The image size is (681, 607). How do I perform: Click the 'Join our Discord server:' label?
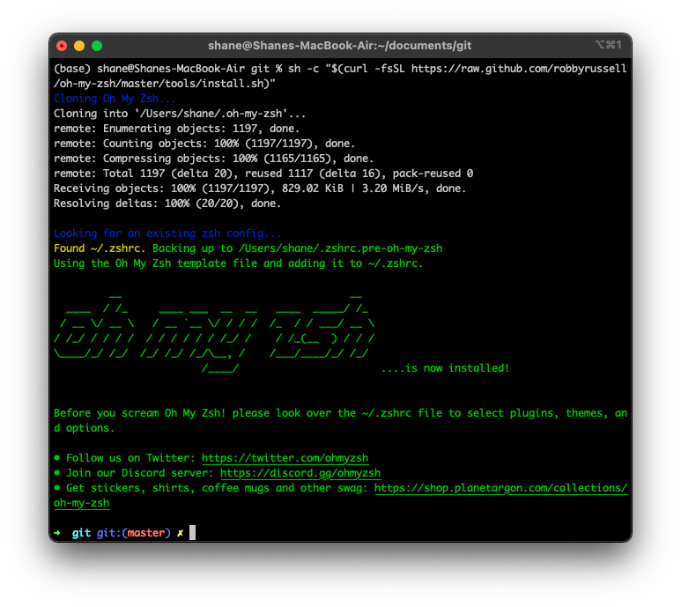[x=139, y=473]
